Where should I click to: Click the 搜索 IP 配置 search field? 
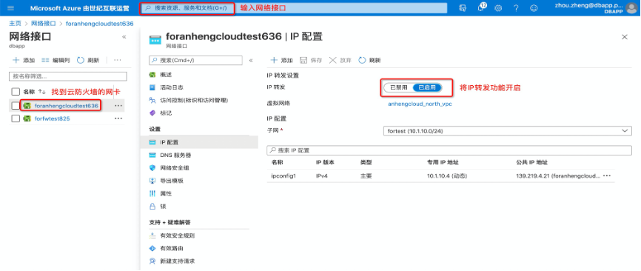(x=449, y=150)
